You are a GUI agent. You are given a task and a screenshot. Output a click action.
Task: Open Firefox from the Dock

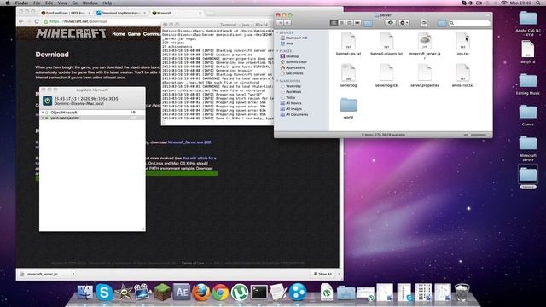pyautogui.click(x=201, y=292)
